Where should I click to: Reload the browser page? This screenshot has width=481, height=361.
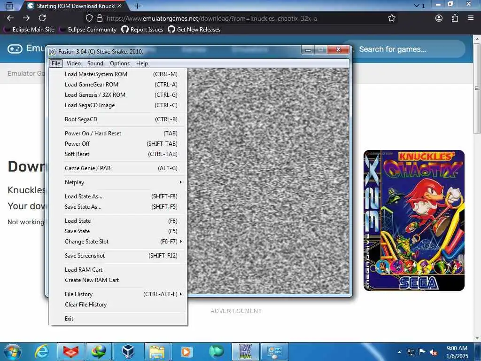[42, 18]
